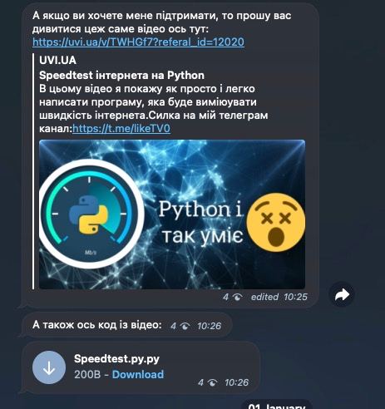Image resolution: width=385 pixels, height=409 pixels.
Task: Click the 01 January date badge
Action: pos(277,407)
